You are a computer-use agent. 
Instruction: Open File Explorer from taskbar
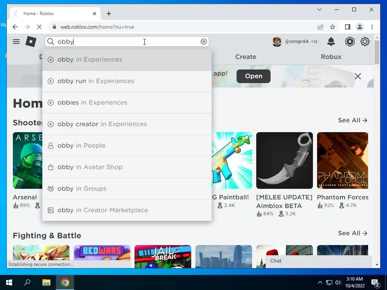46,282
